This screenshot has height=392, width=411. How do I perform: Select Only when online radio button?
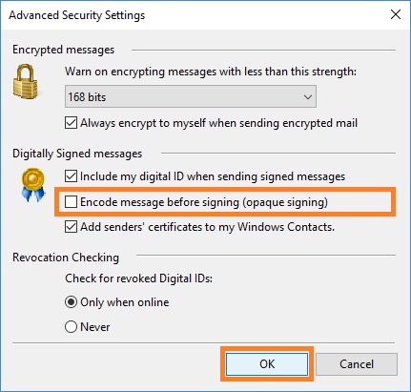tap(71, 301)
